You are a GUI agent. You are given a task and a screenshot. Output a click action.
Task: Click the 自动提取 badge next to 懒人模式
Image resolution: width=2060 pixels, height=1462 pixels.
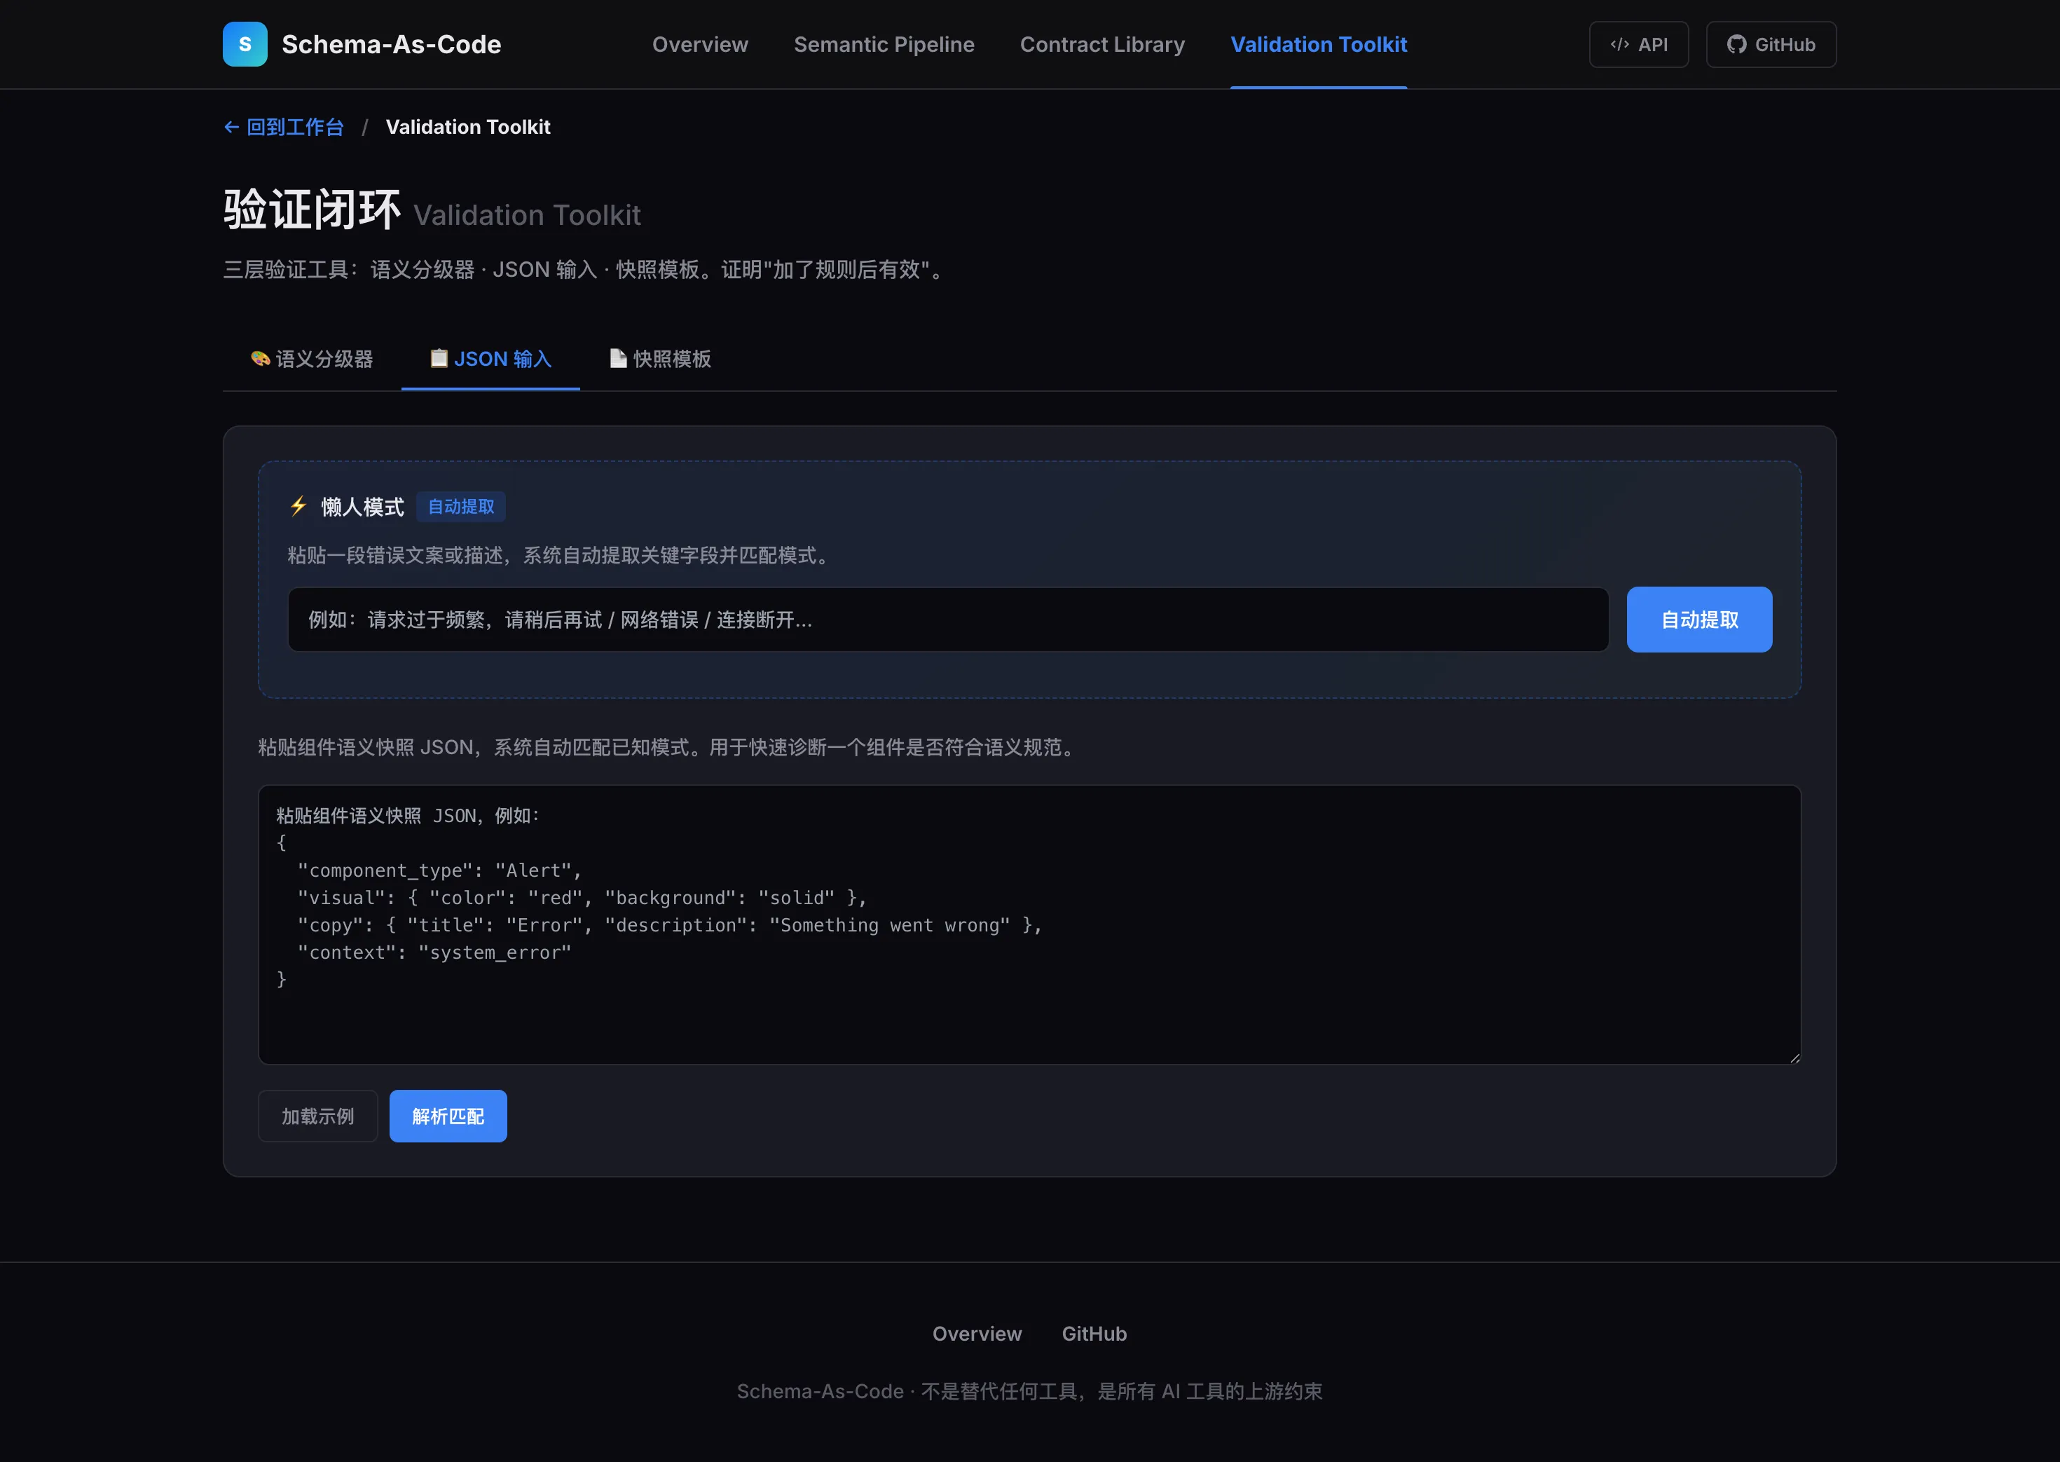point(461,507)
